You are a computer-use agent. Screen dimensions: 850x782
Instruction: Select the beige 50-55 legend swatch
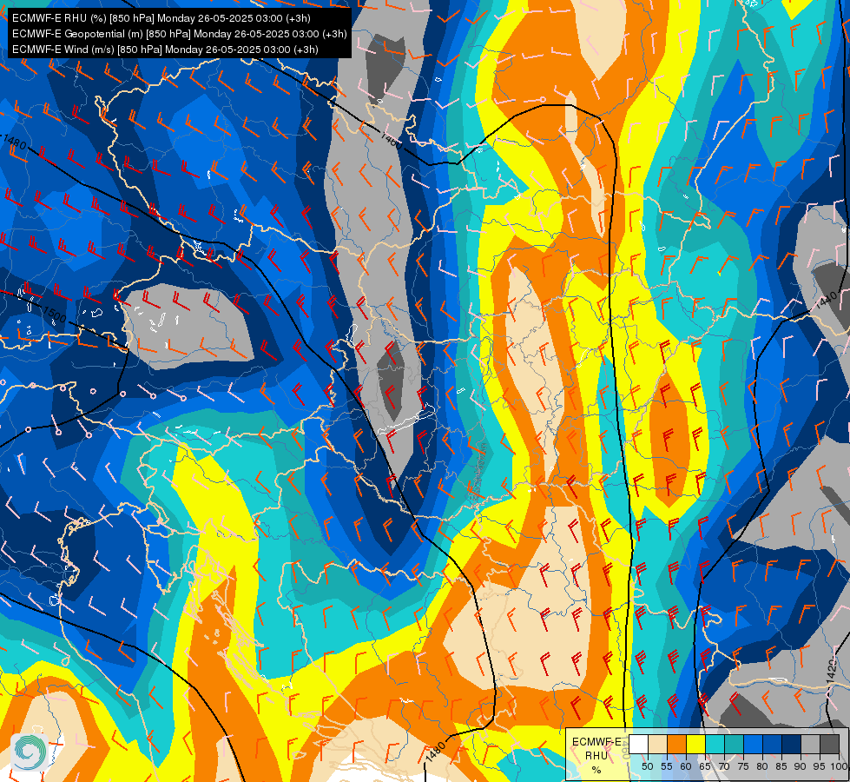(x=657, y=744)
